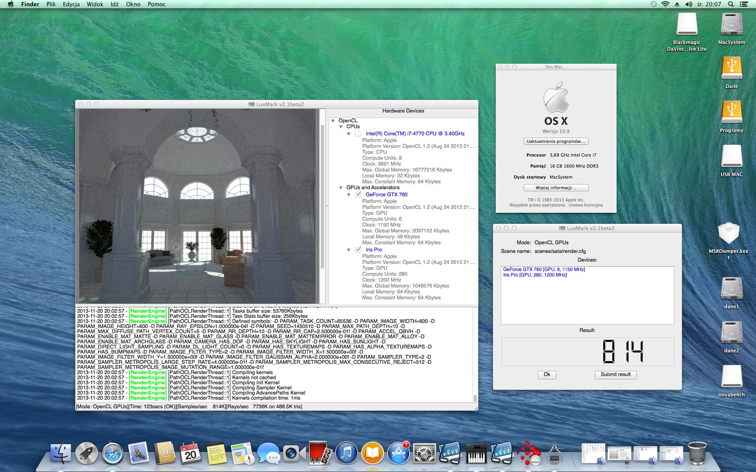Select Iris Pro entry in the Devices list
The height and width of the screenshot is (472, 756).
(x=535, y=275)
